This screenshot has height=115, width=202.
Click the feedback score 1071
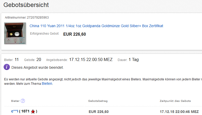point(25,111)
